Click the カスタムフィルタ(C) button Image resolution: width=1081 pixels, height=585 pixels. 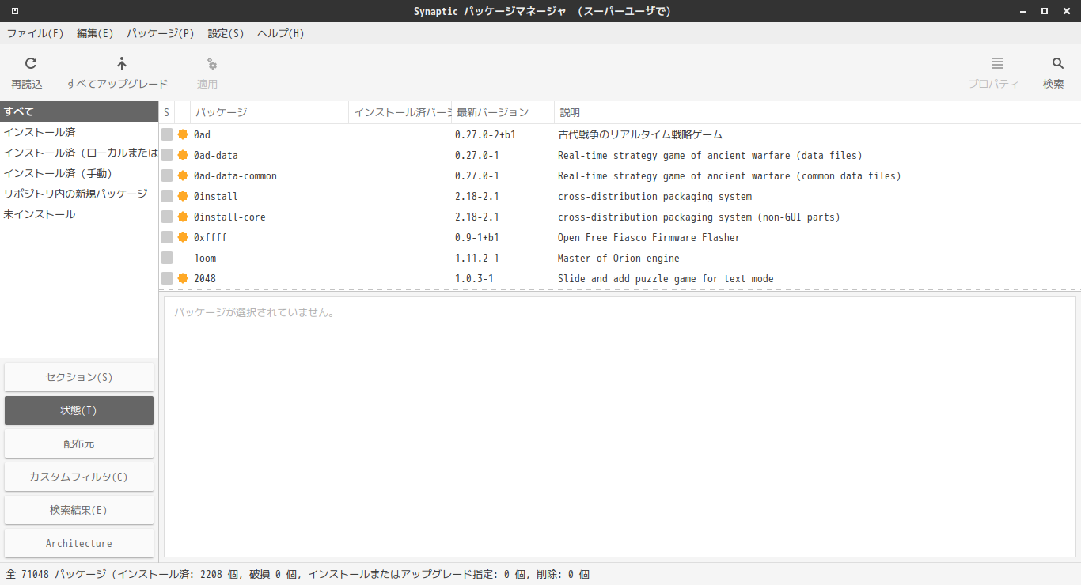[79, 477]
